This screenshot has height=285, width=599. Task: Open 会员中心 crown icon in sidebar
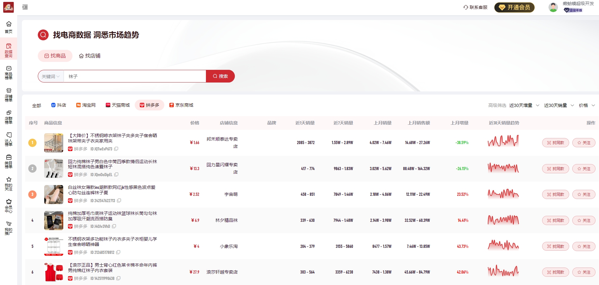9,205
